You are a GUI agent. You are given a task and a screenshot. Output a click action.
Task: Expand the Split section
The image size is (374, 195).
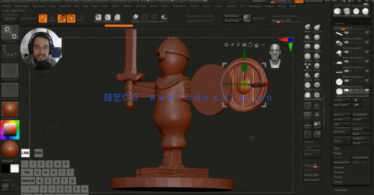coord(336,149)
